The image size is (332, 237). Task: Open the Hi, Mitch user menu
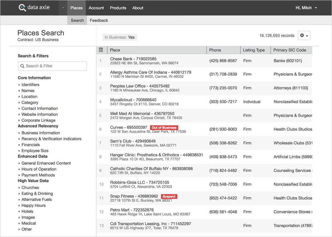(x=306, y=8)
